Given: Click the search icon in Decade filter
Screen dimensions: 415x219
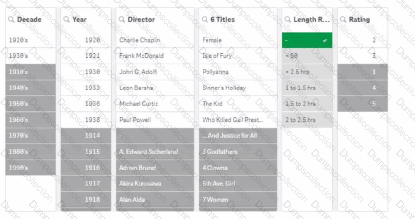Looking at the screenshot, I should pyautogui.click(x=11, y=20).
